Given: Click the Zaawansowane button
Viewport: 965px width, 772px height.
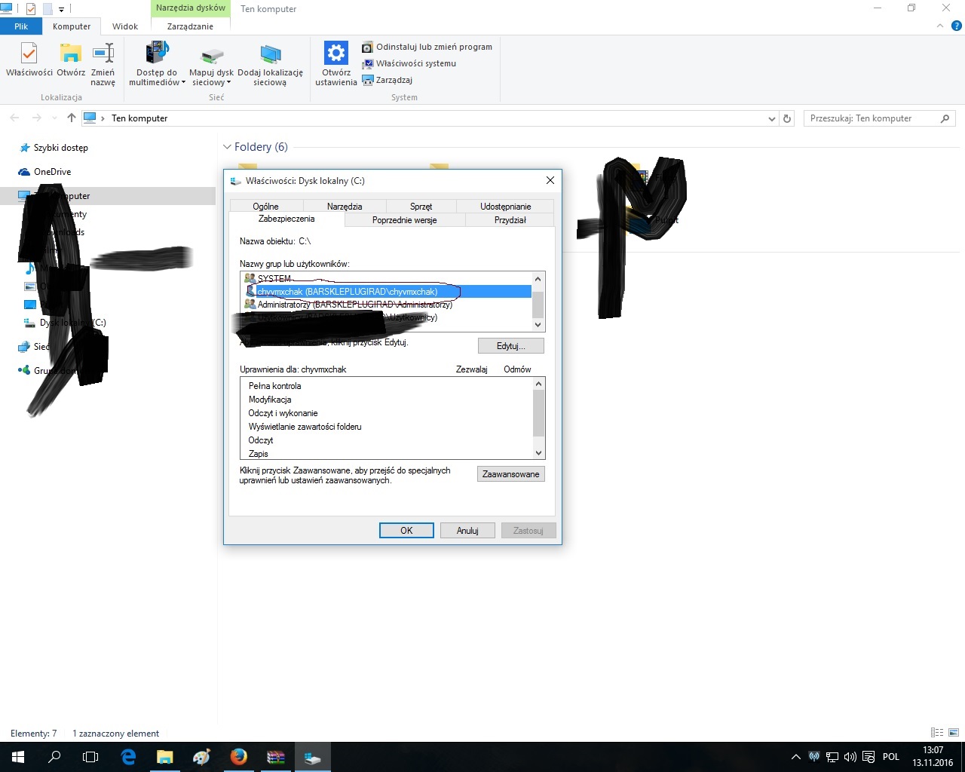Looking at the screenshot, I should pos(510,474).
